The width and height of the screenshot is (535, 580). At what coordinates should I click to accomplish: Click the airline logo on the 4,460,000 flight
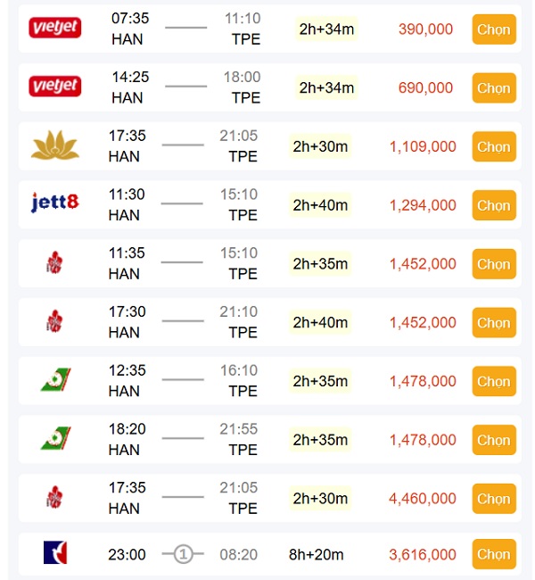coord(54,498)
